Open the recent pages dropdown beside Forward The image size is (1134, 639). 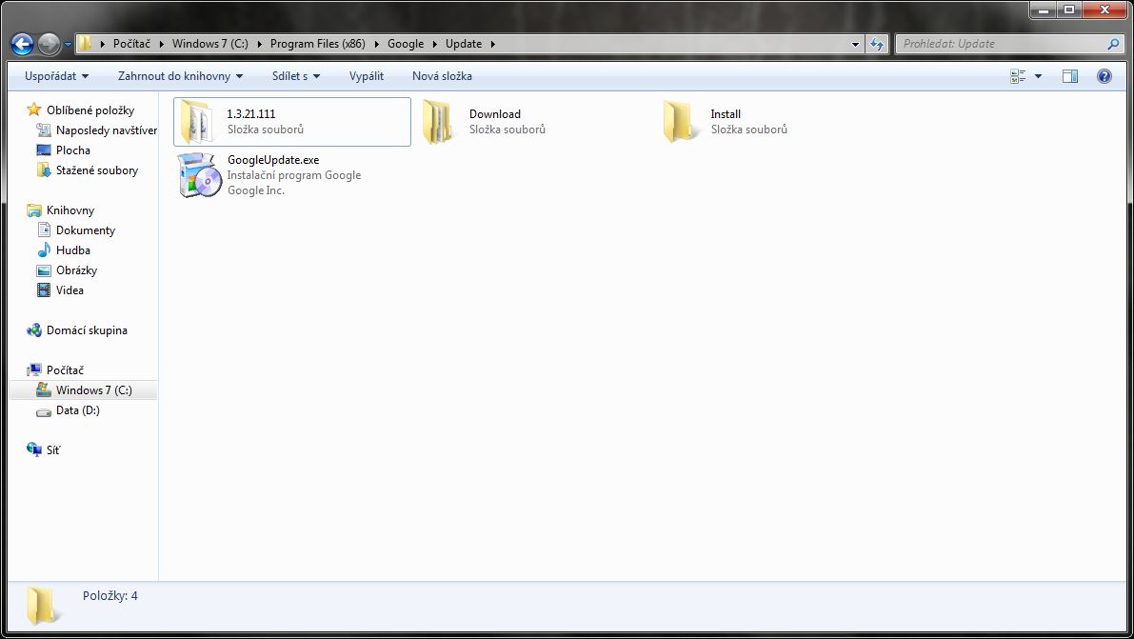point(68,44)
